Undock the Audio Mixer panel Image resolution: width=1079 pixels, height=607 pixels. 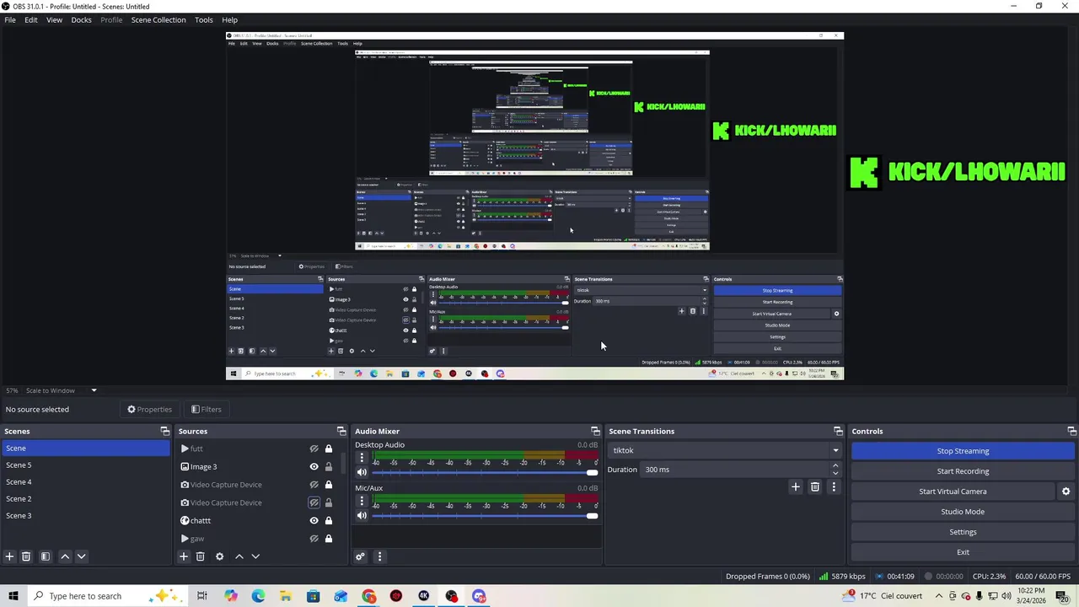click(595, 431)
